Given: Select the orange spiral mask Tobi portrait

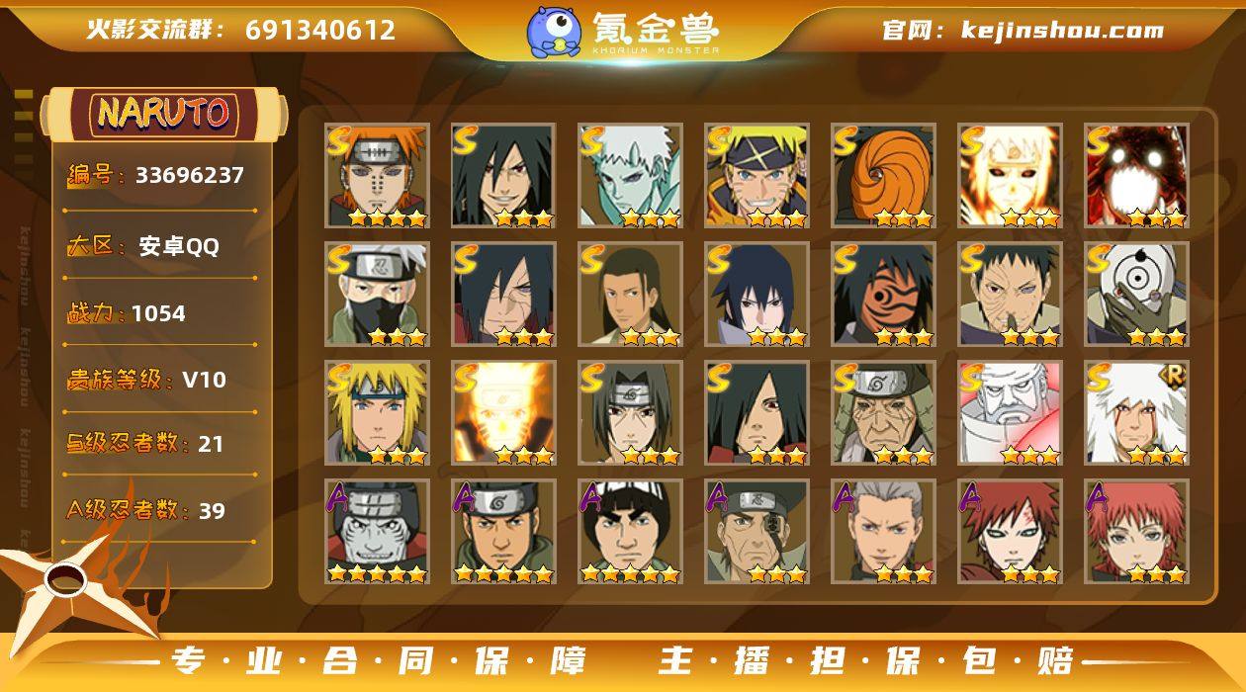Looking at the screenshot, I should click(883, 176).
